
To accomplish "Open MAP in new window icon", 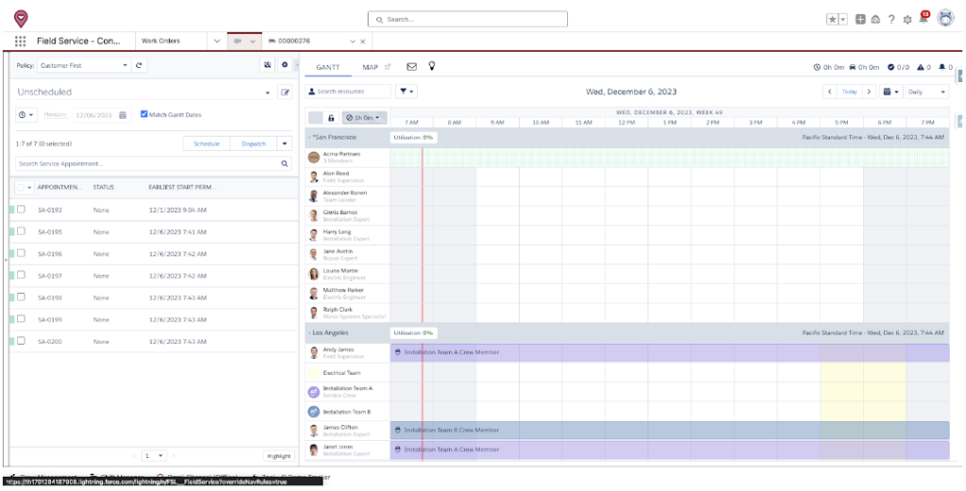I will 388,67.
